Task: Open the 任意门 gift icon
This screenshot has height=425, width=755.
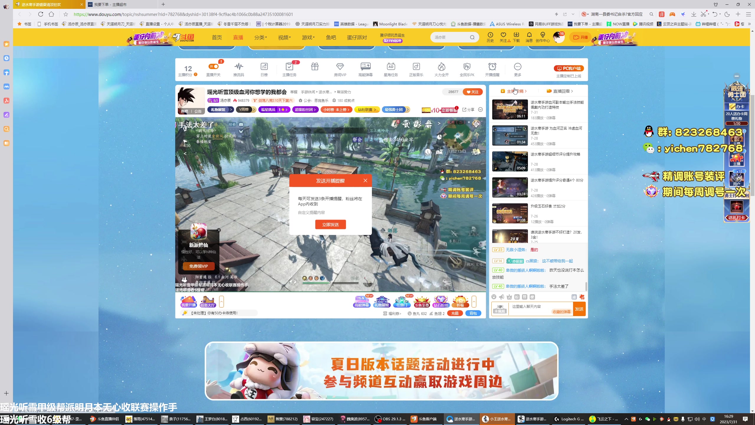Action: [x=402, y=302]
